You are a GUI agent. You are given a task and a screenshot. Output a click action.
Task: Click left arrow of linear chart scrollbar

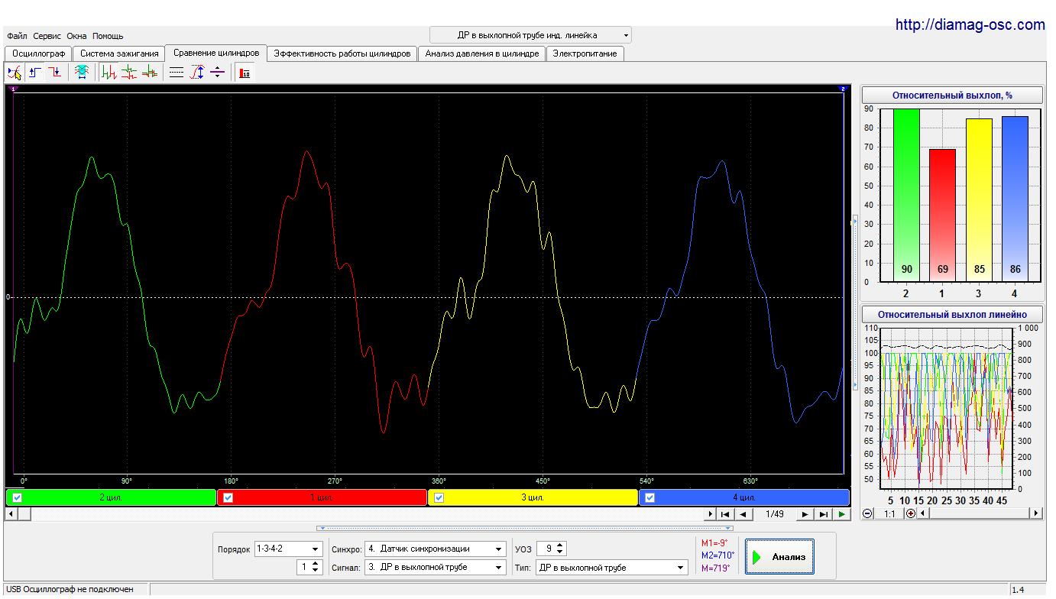pos(923,513)
